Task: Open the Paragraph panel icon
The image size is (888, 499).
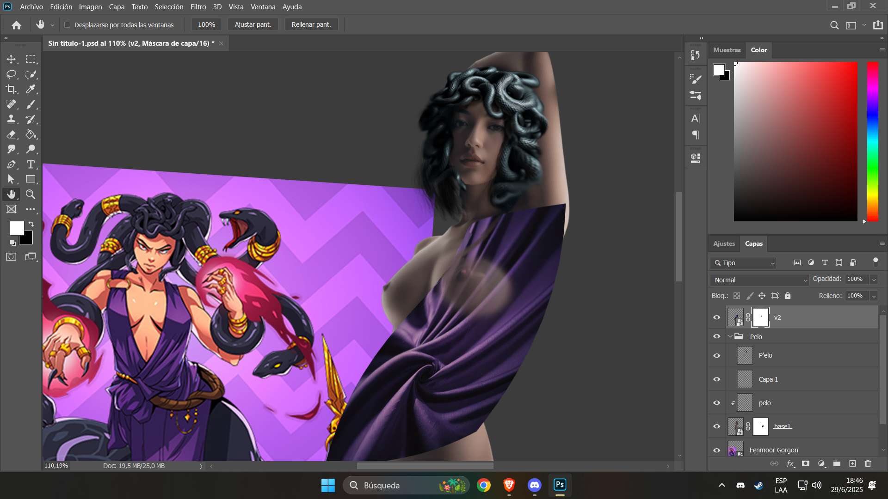Action: [695, 135]
